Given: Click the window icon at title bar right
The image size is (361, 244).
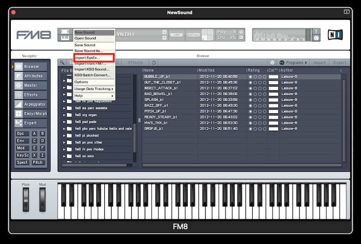Looking at the screenshot, I should pos(347,12).
